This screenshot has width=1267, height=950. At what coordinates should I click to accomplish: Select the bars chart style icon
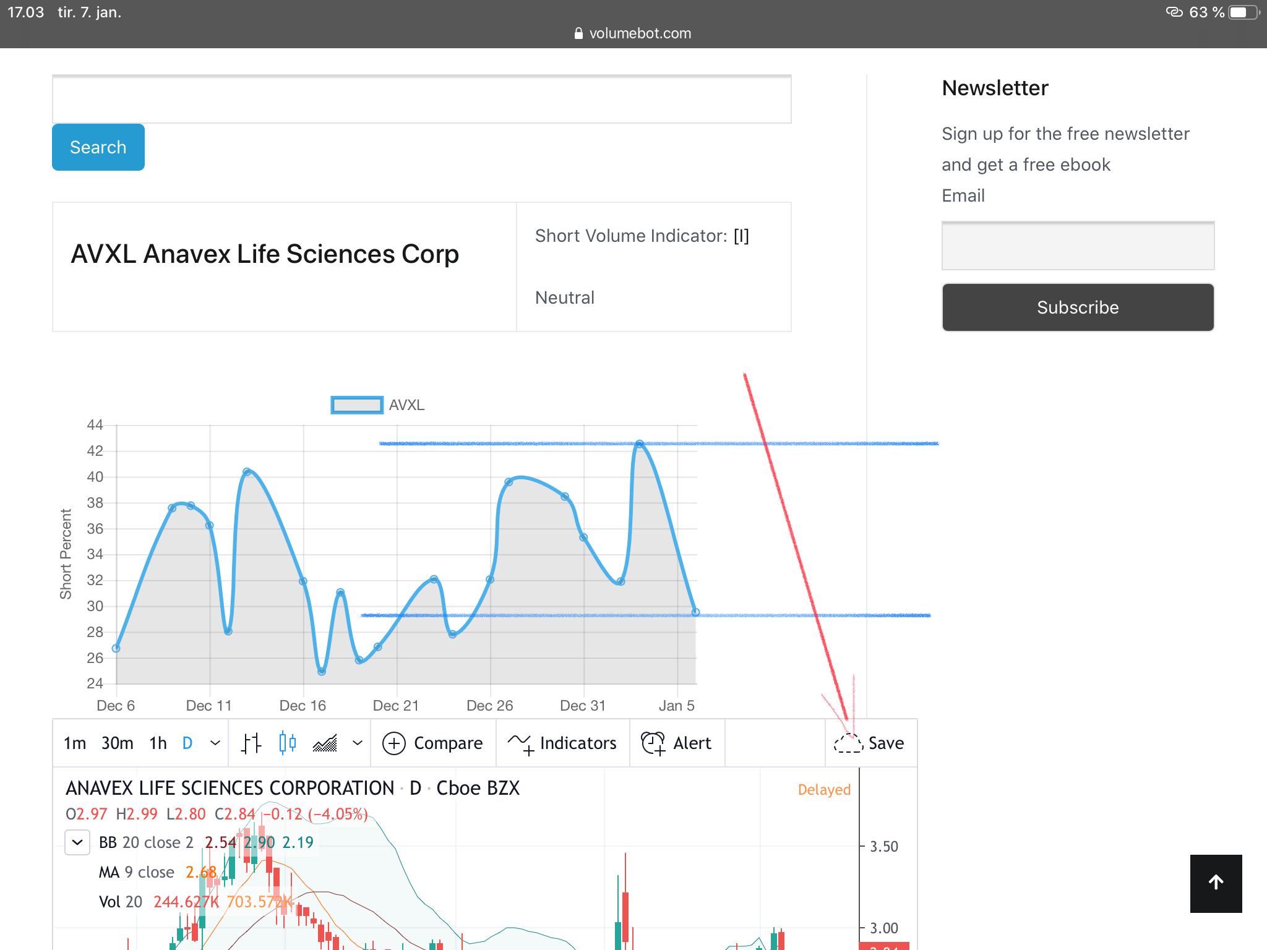pos(251,743)
